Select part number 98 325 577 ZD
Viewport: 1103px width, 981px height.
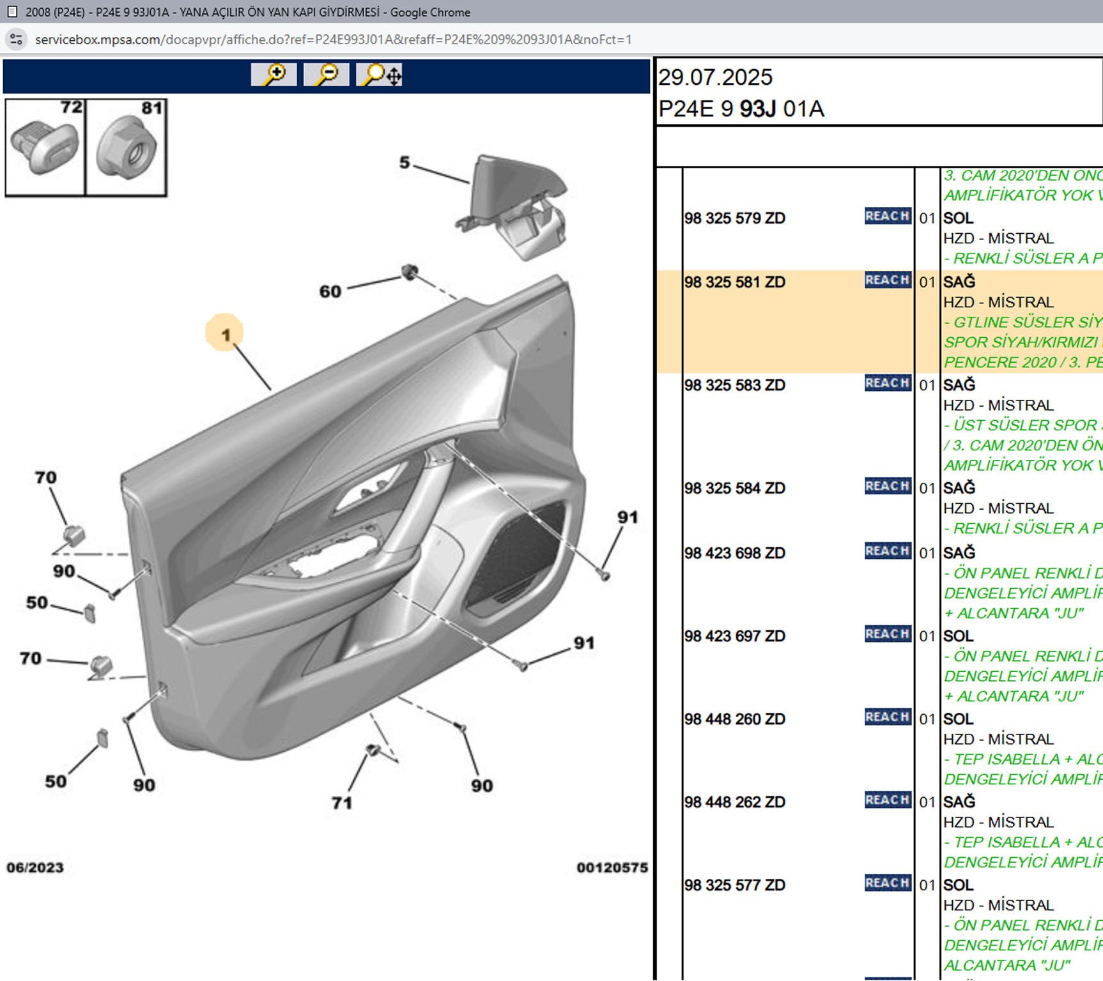[x=734, y=885]
